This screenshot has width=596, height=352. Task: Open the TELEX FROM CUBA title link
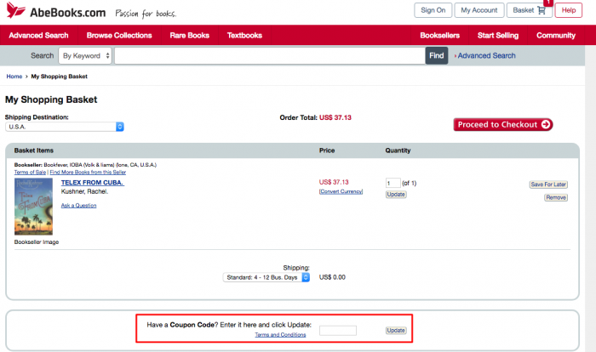(x=92, y=183)
